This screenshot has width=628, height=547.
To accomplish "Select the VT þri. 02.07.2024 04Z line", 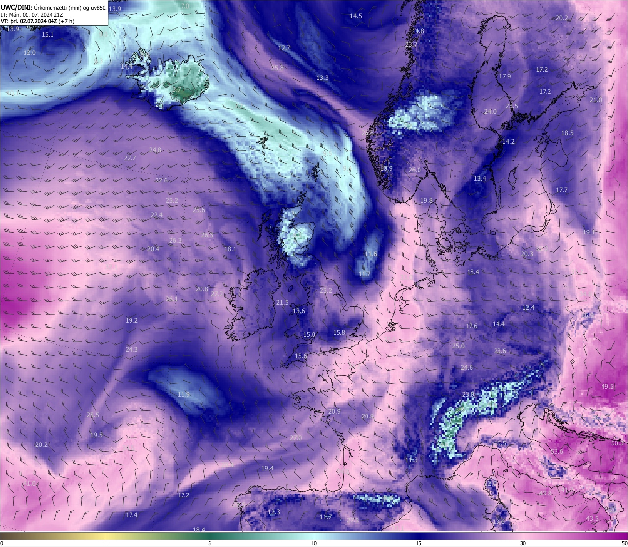I will point(37,21).
